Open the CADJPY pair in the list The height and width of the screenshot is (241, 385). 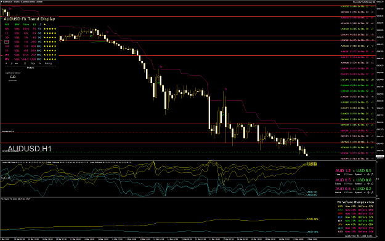click(x=357, y=74)
